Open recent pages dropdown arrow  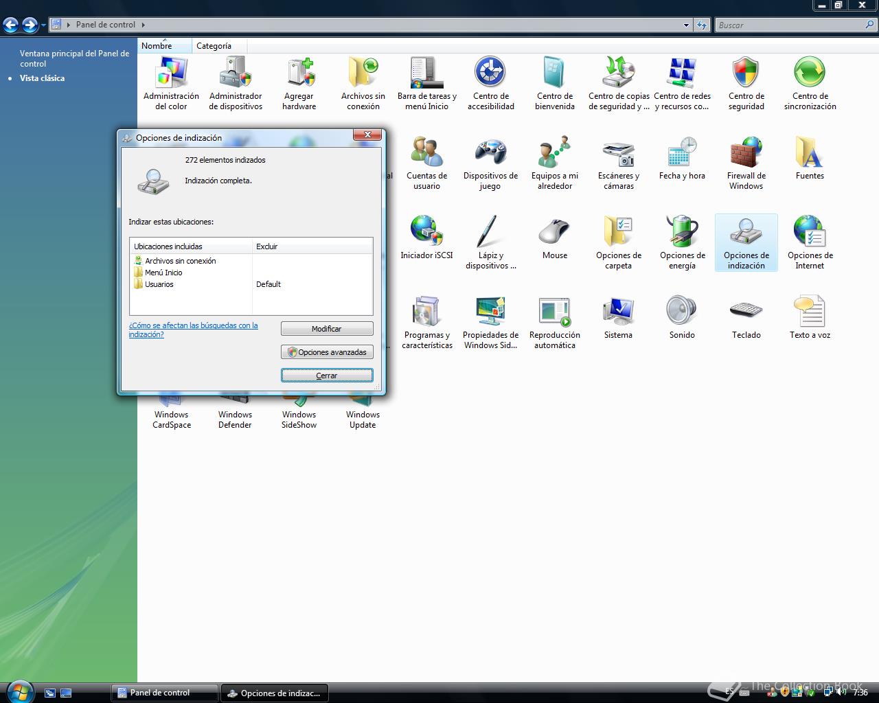point(43,25)
